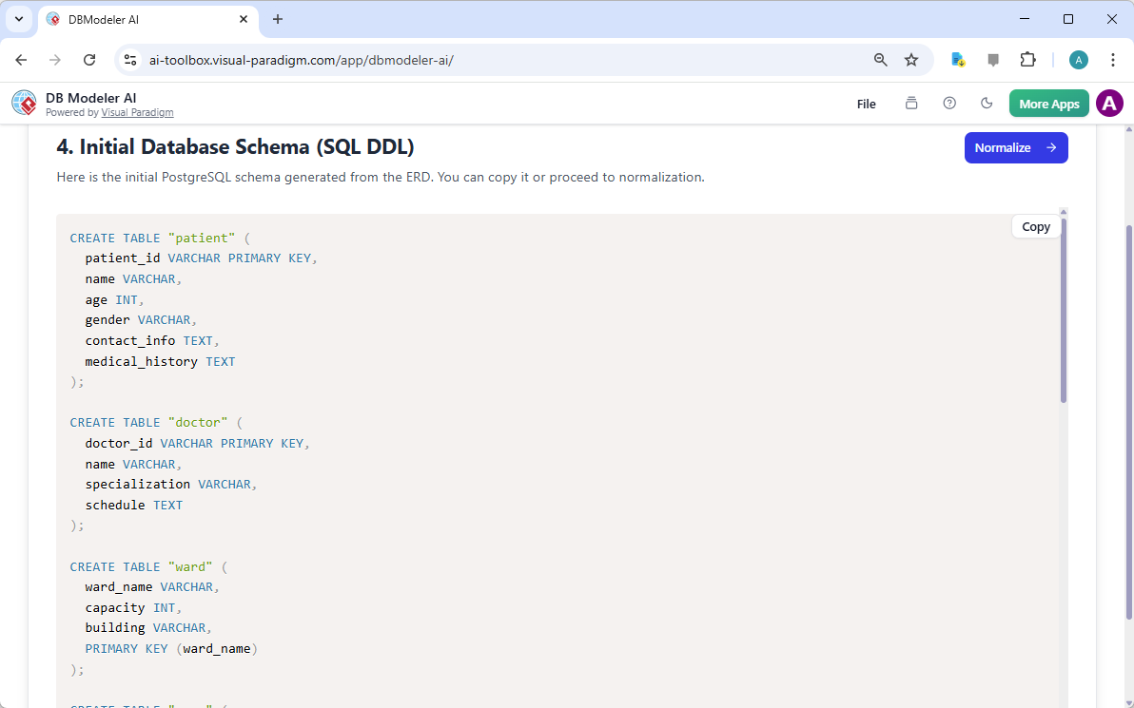Open the tab search chevron
The height and width of the screenshot is (708, 1134).
click(18, 19)
